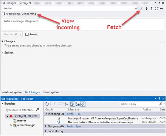Image resolution: width=166 pixels, height=136 pixels.
Task: Switch to the Team Explorer tab
Action: [51, 92]
